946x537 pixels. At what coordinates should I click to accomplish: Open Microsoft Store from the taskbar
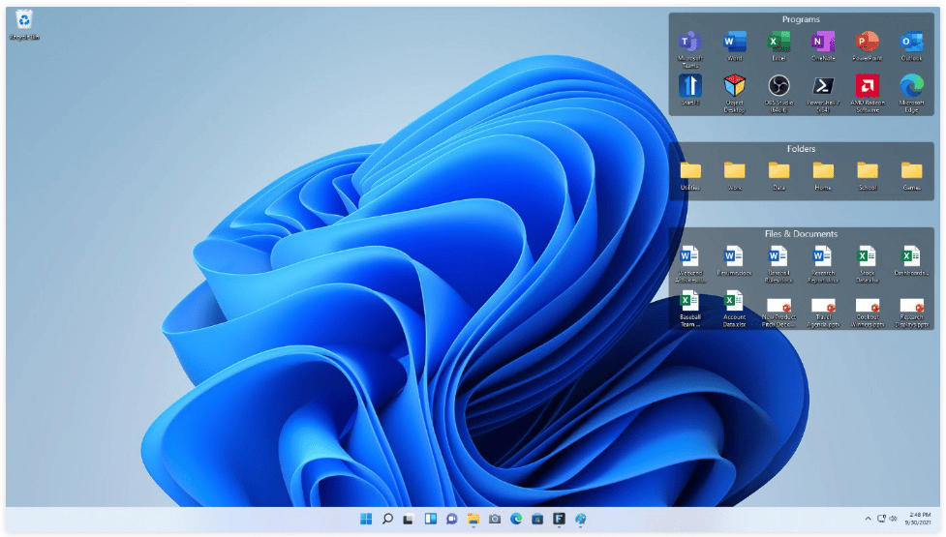click(537, 519)
